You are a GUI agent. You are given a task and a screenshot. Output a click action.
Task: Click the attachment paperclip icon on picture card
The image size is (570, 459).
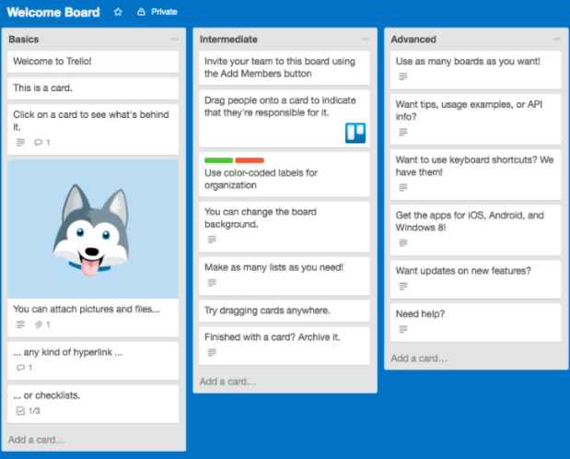(39, 324)
